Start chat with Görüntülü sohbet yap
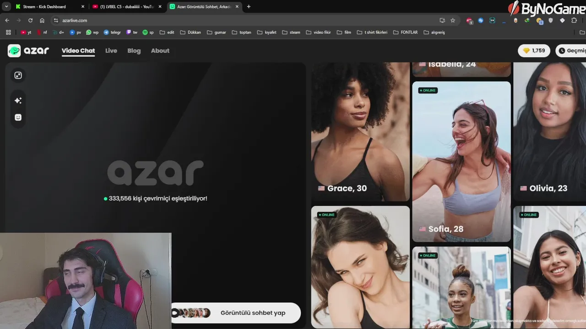 coord(236,313)
